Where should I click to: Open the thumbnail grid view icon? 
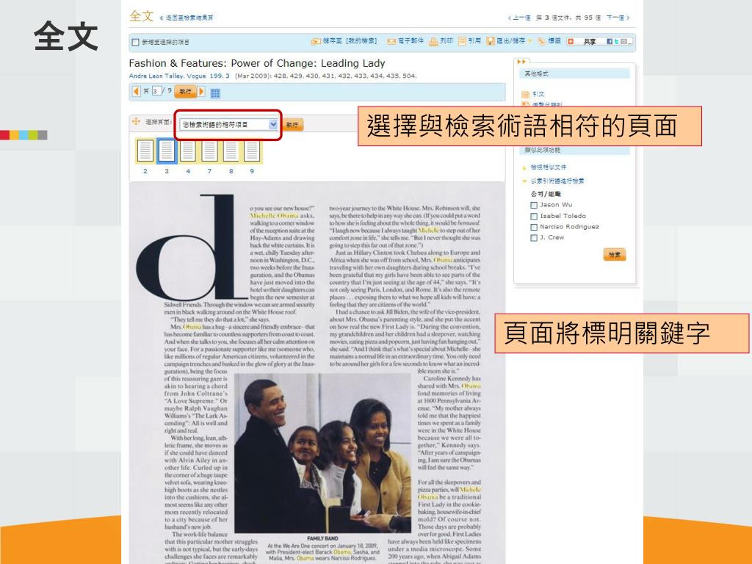click(x=215, y=93)
